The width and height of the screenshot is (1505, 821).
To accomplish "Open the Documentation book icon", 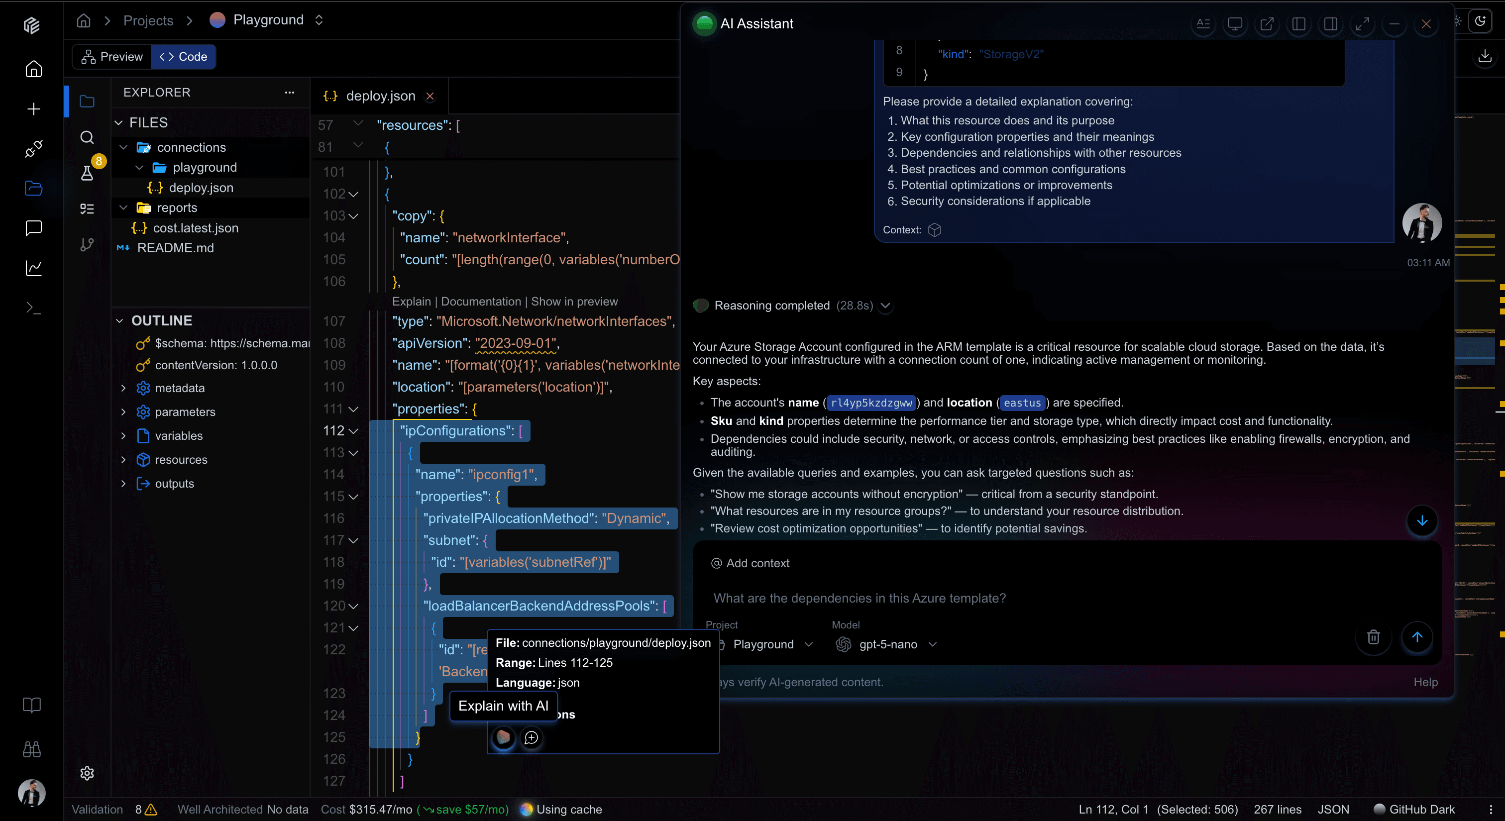I will click(31, 705).
